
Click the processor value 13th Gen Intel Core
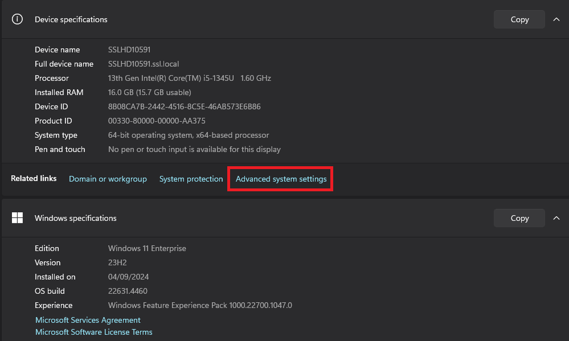(190, 78)
